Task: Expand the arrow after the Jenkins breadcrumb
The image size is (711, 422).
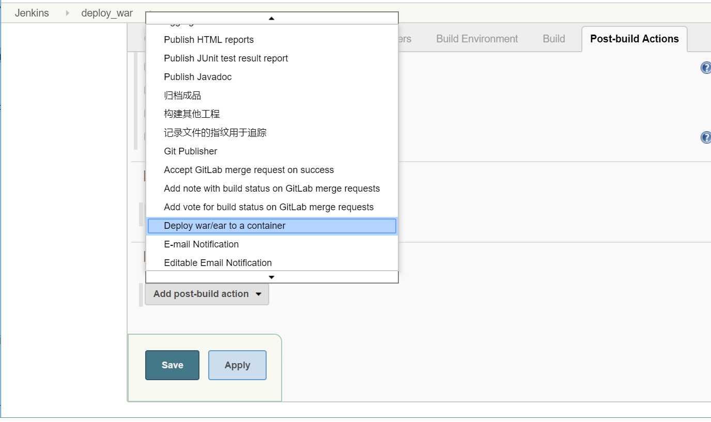Action: 67,13
